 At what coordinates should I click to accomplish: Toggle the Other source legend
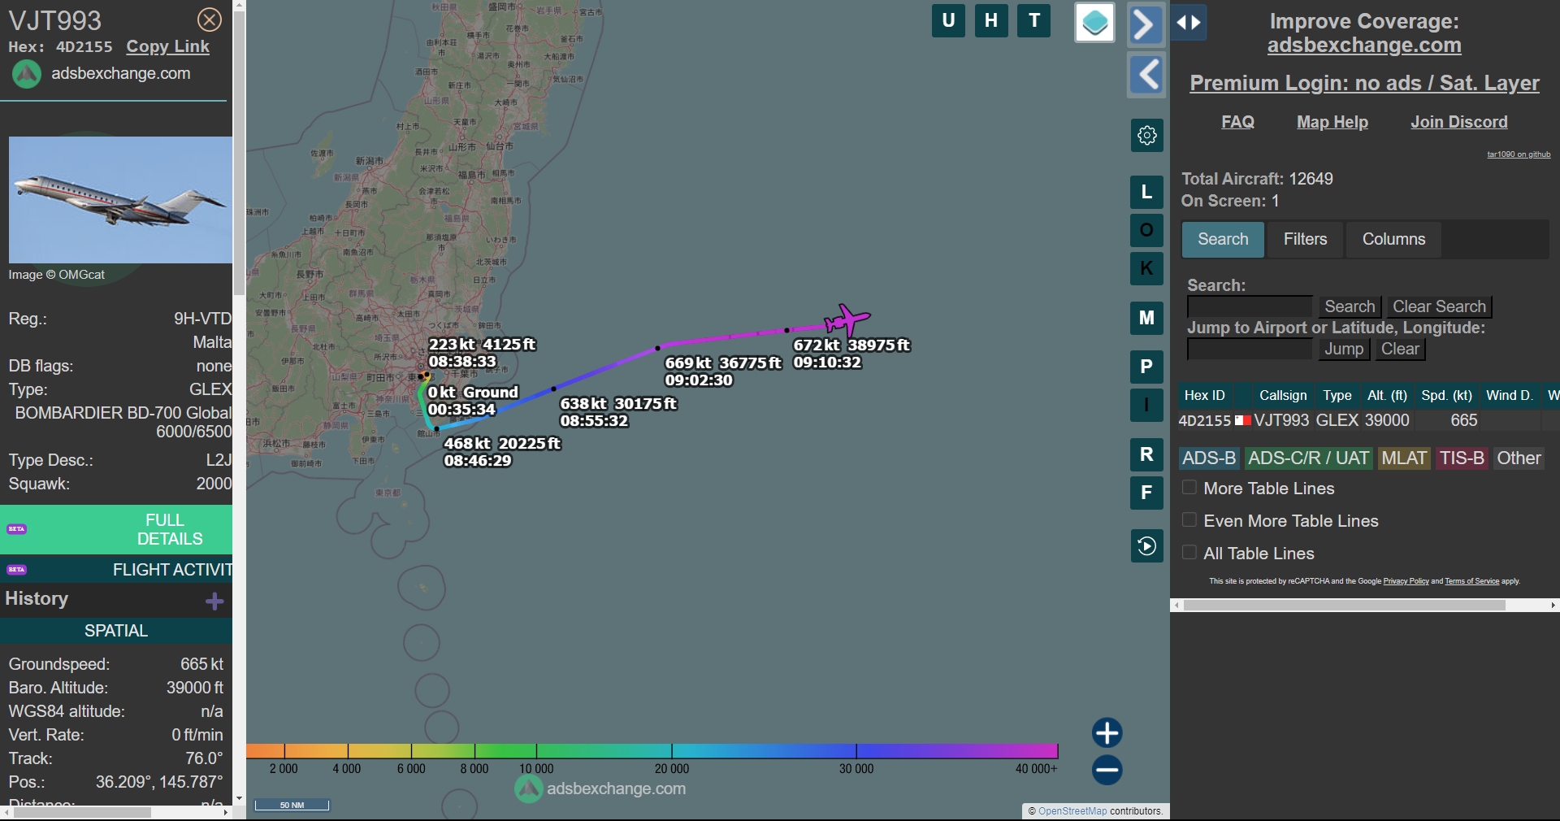click(1519, 458)
